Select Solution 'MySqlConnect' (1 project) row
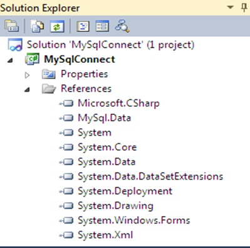250x248 pixels. 111,45
